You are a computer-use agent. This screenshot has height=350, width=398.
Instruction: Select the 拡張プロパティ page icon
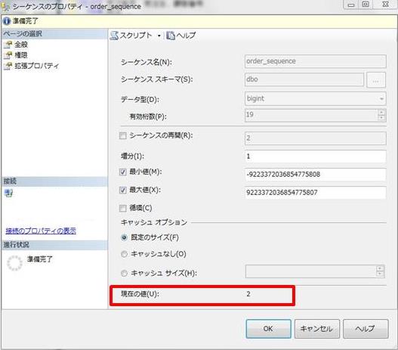8,66
